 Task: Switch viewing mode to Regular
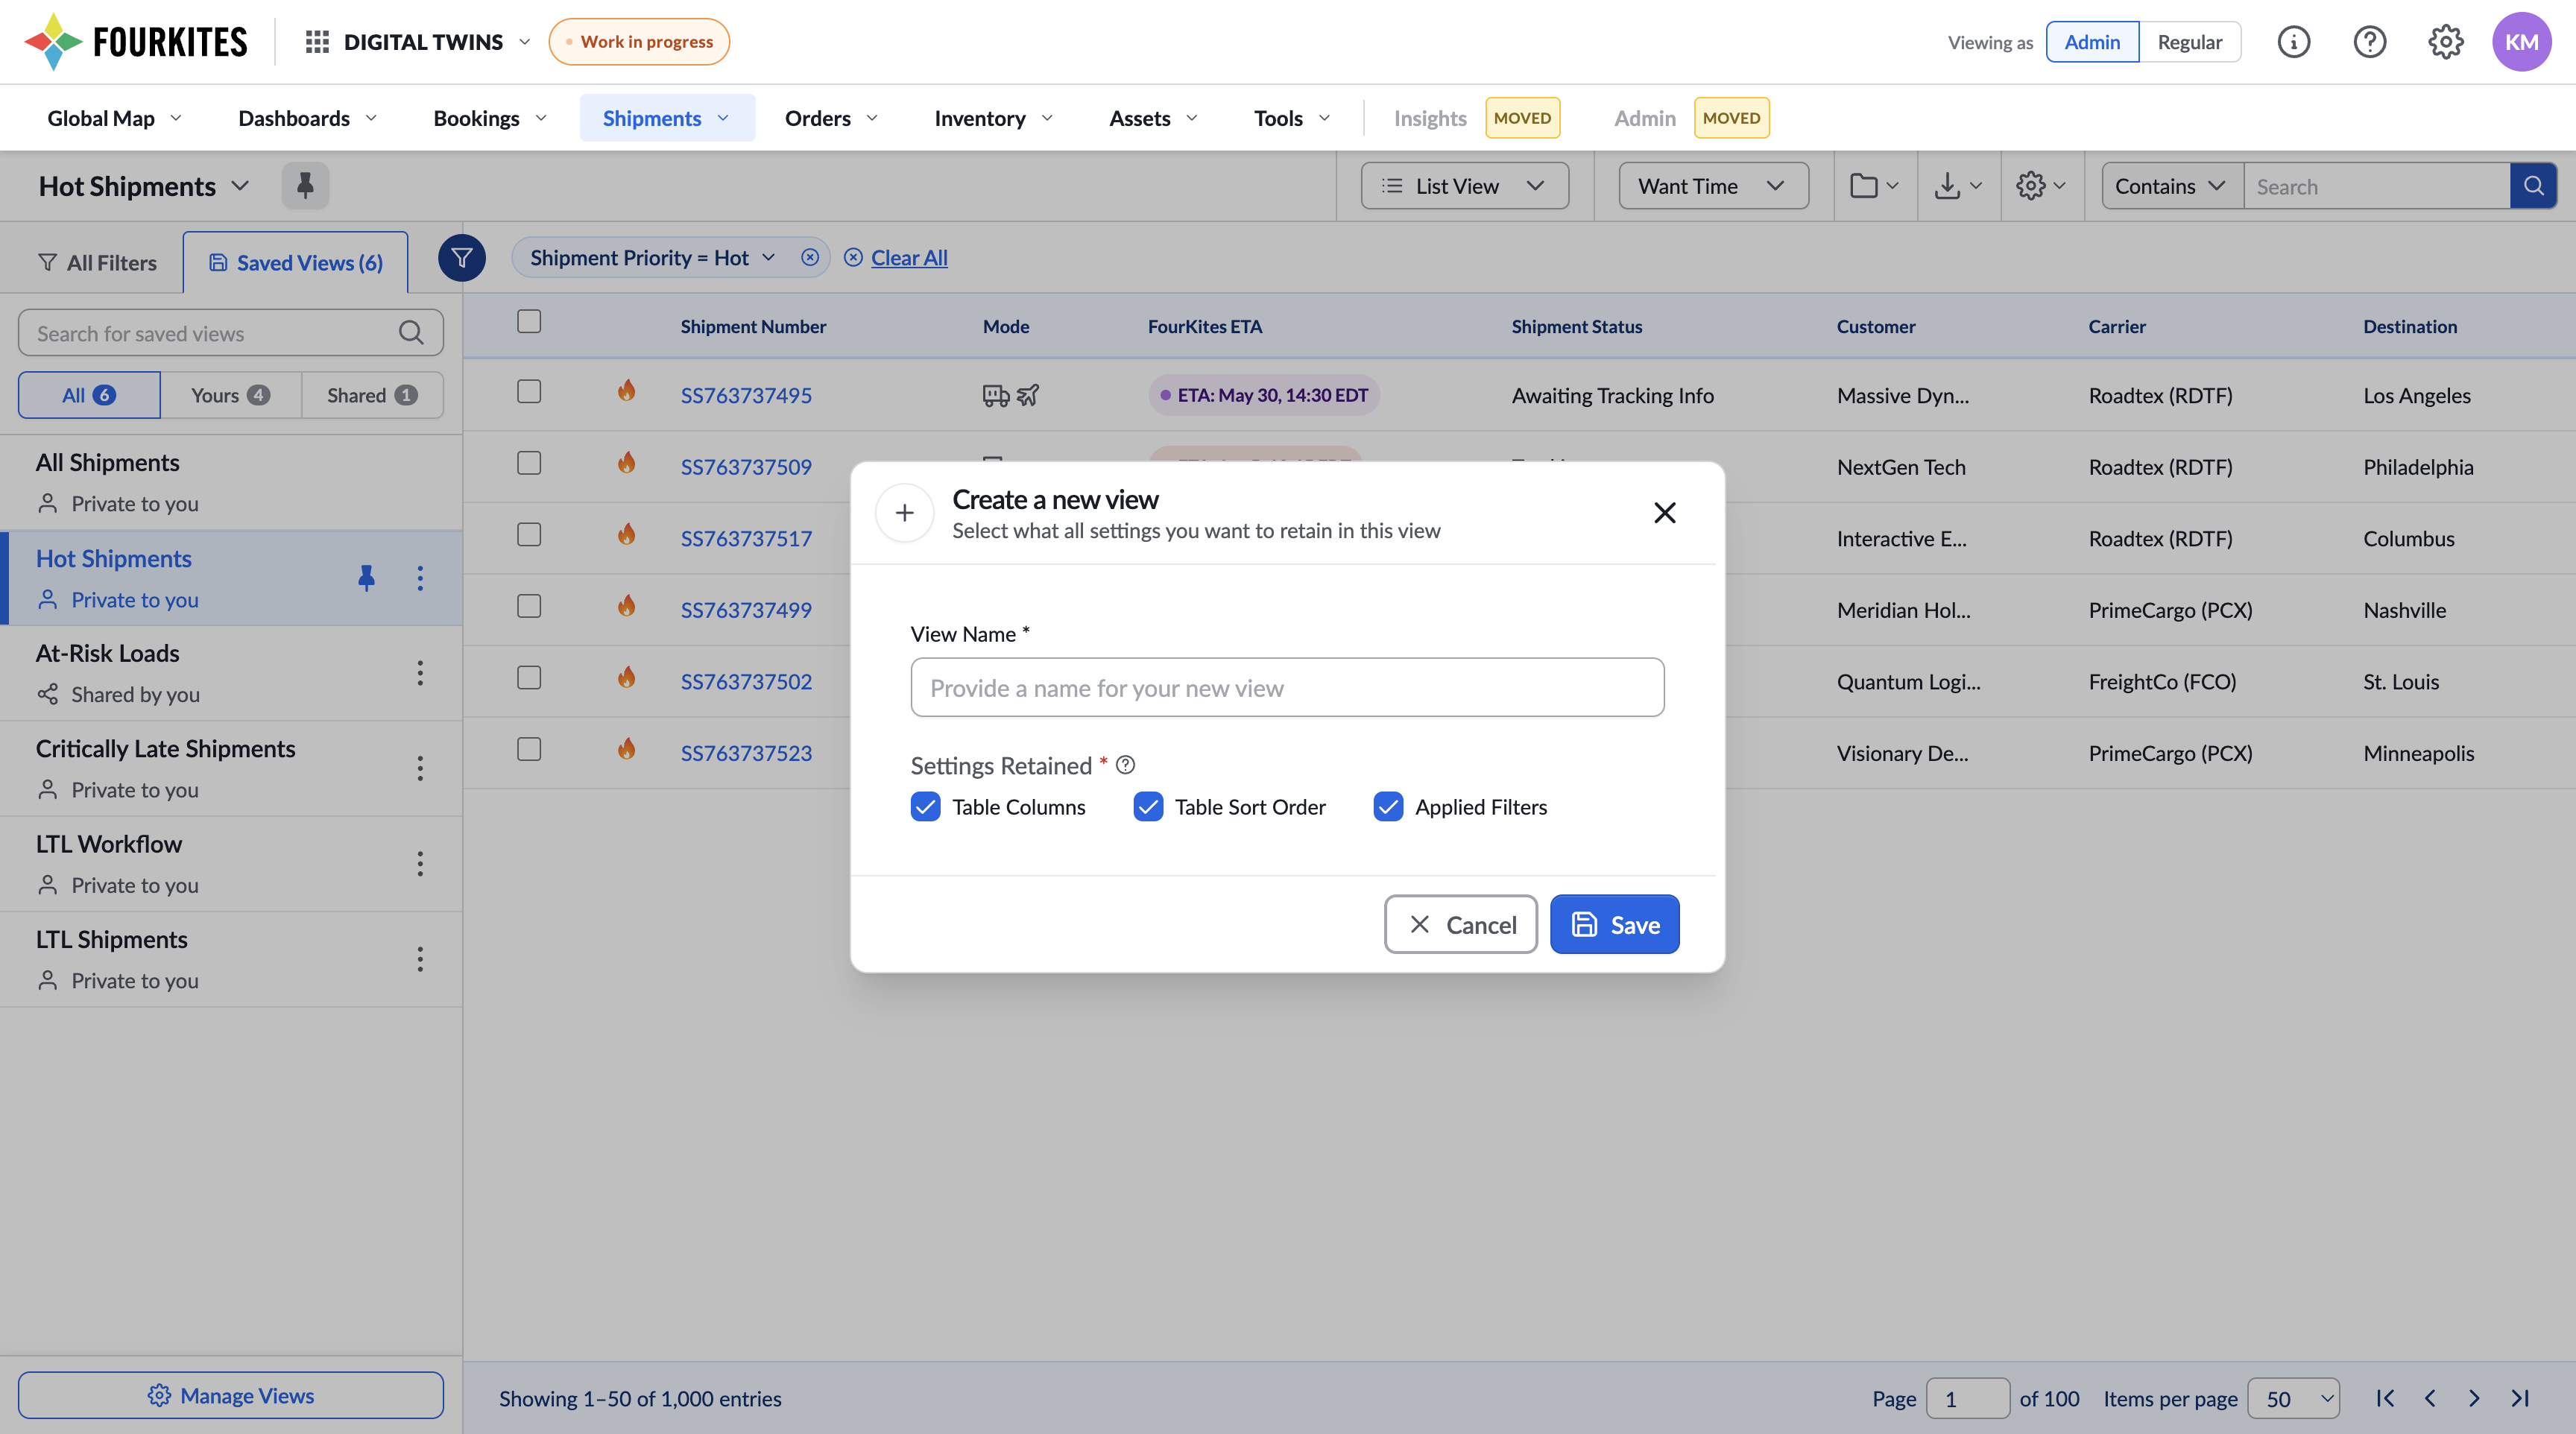tap(2190, 42)
